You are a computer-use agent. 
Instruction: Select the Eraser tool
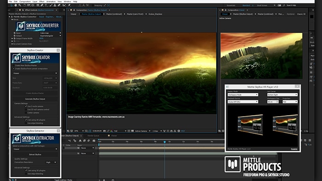click(59, 6)
